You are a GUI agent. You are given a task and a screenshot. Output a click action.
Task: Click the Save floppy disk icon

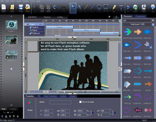[x=21, y=7]
